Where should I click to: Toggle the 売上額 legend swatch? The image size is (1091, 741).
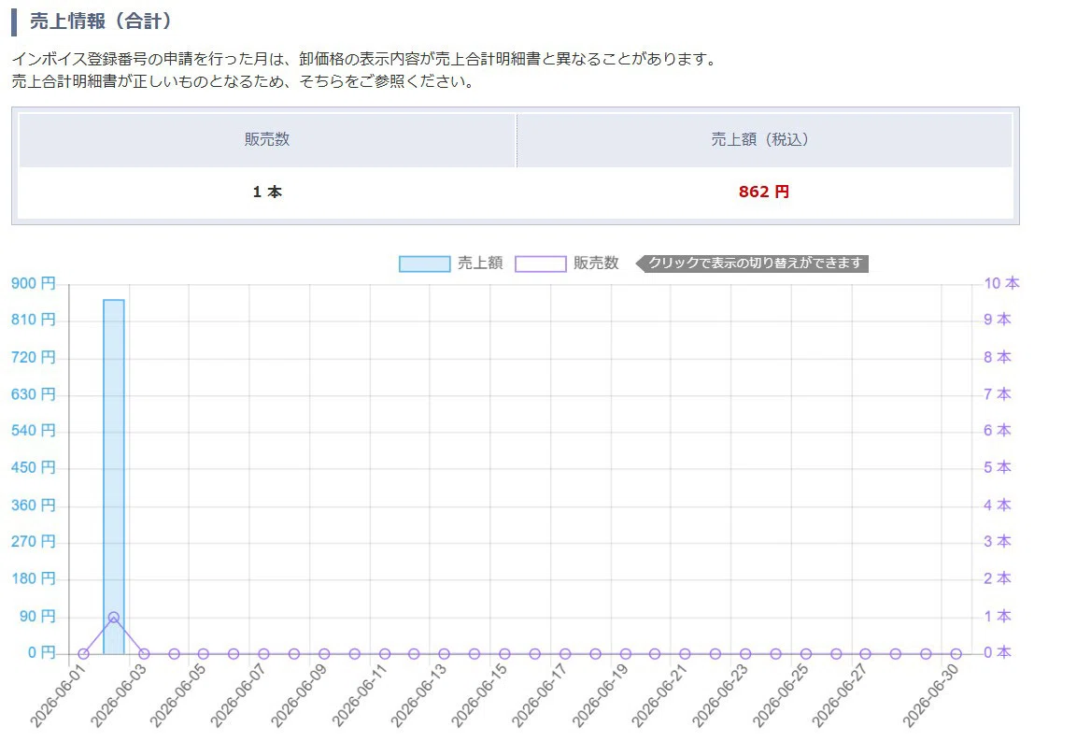click(424, 264)
